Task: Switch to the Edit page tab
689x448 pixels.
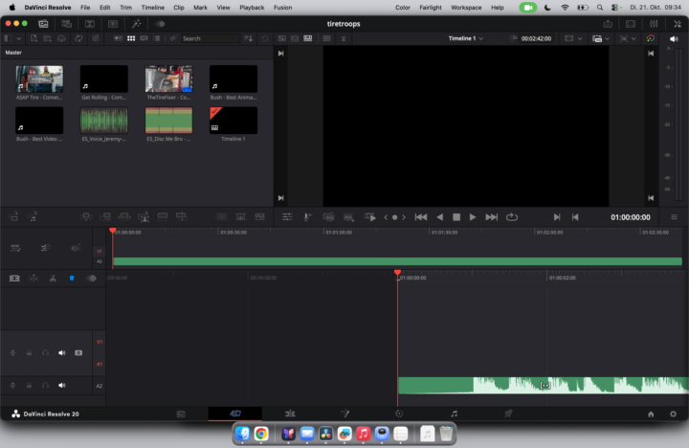Action: point(290,414)
